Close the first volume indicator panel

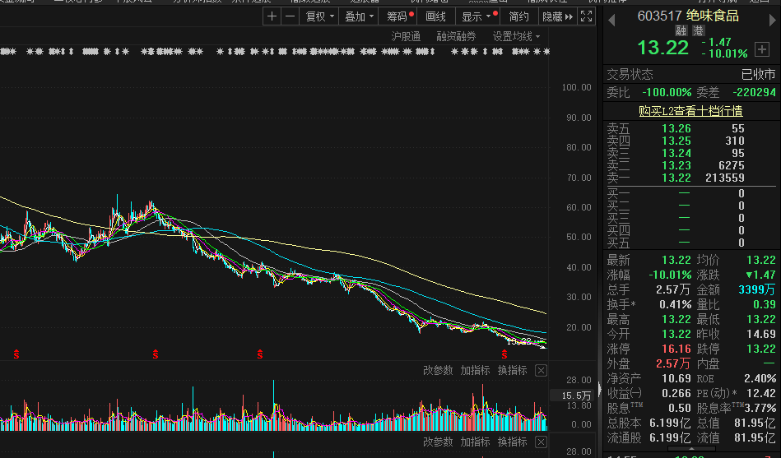pos(541,371)
